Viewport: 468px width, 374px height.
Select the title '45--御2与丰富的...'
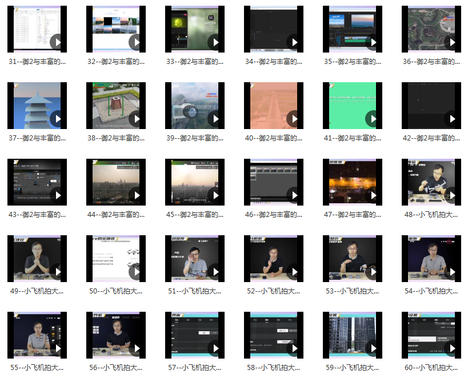coord(195,215)
